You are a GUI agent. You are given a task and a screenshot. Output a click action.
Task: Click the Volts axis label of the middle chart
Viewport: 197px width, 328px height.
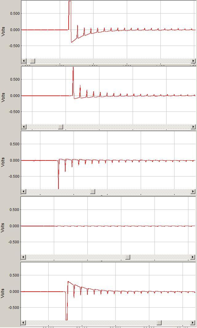pos(3,162)
